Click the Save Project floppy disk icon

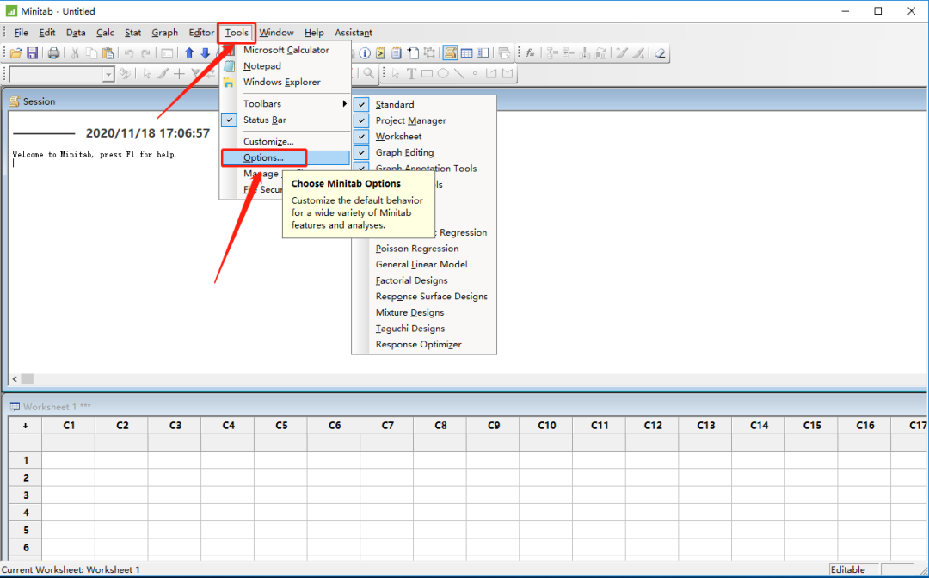tap(33, 53)
